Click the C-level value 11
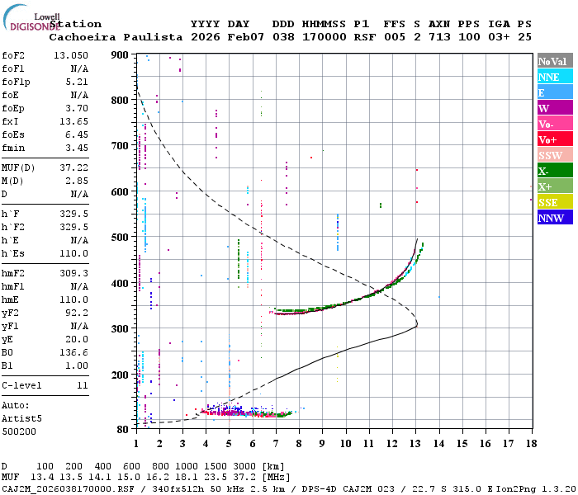The height and width of the screenshot is (495, 578). click(x=83, y=385)
